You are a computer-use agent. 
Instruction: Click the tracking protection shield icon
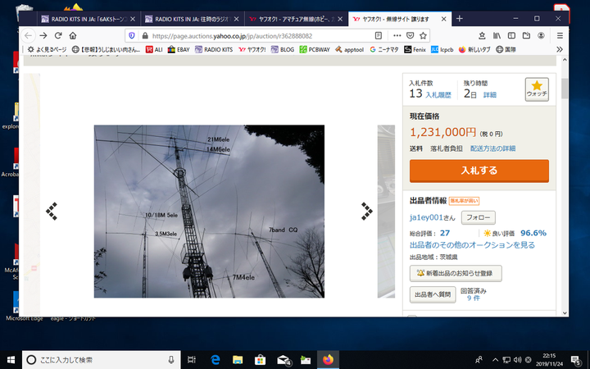point(131,35)
